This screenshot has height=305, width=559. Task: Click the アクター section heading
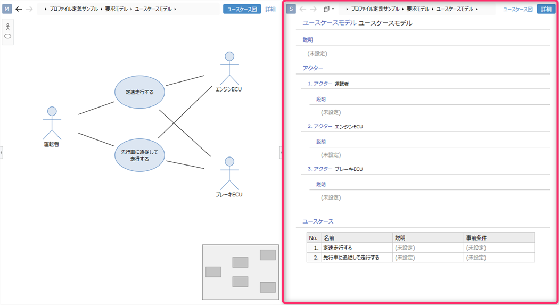(x=313, y=68)
